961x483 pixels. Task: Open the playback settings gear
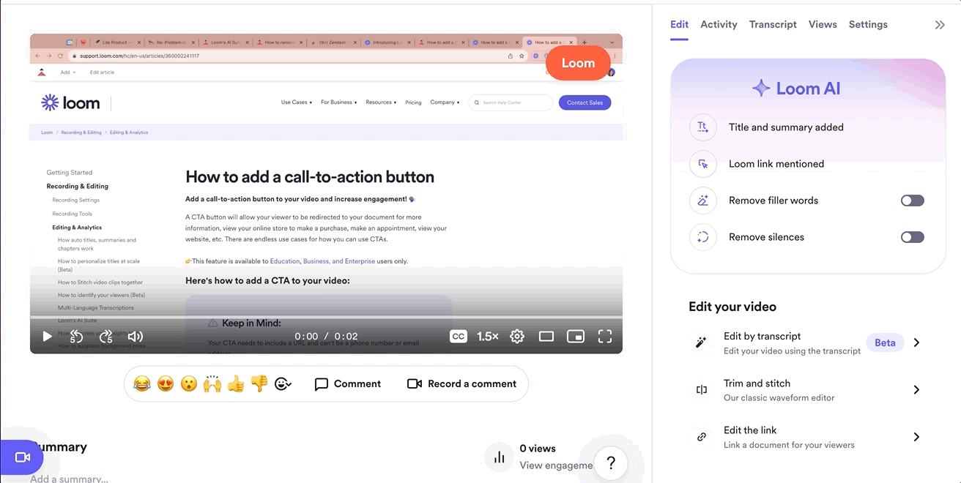tap(516, 336)
